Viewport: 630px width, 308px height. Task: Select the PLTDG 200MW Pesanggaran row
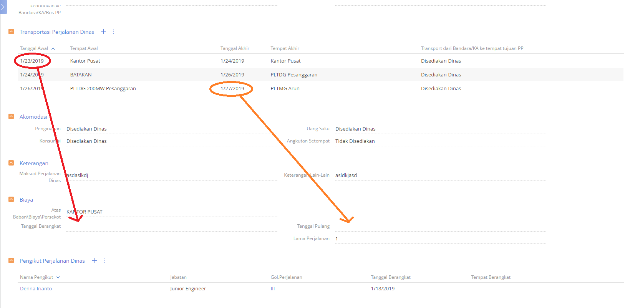320,88
